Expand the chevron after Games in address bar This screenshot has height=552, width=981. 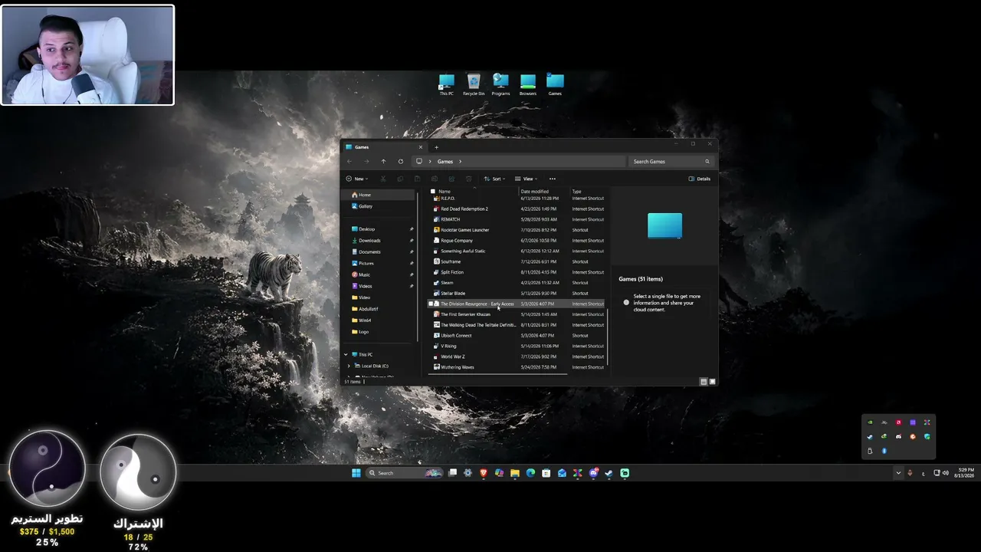(460, 162)
